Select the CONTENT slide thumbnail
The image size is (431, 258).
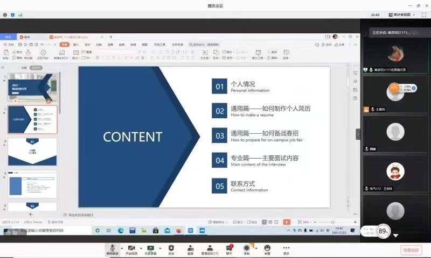click(32, 119)
